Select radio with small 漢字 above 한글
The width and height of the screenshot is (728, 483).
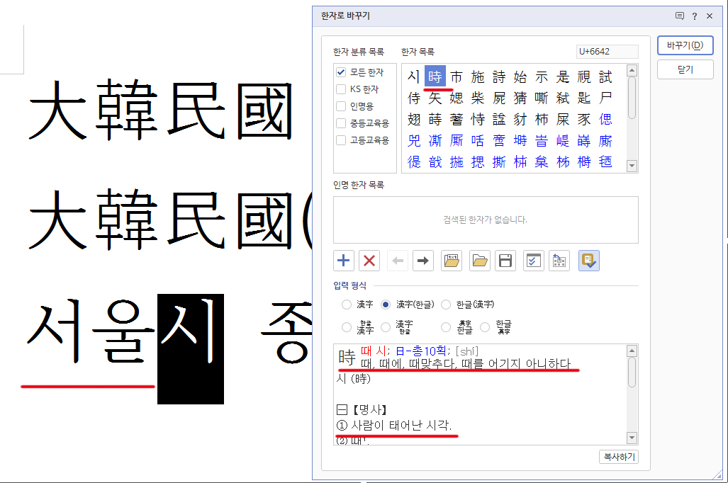click(x=446, y=327)
